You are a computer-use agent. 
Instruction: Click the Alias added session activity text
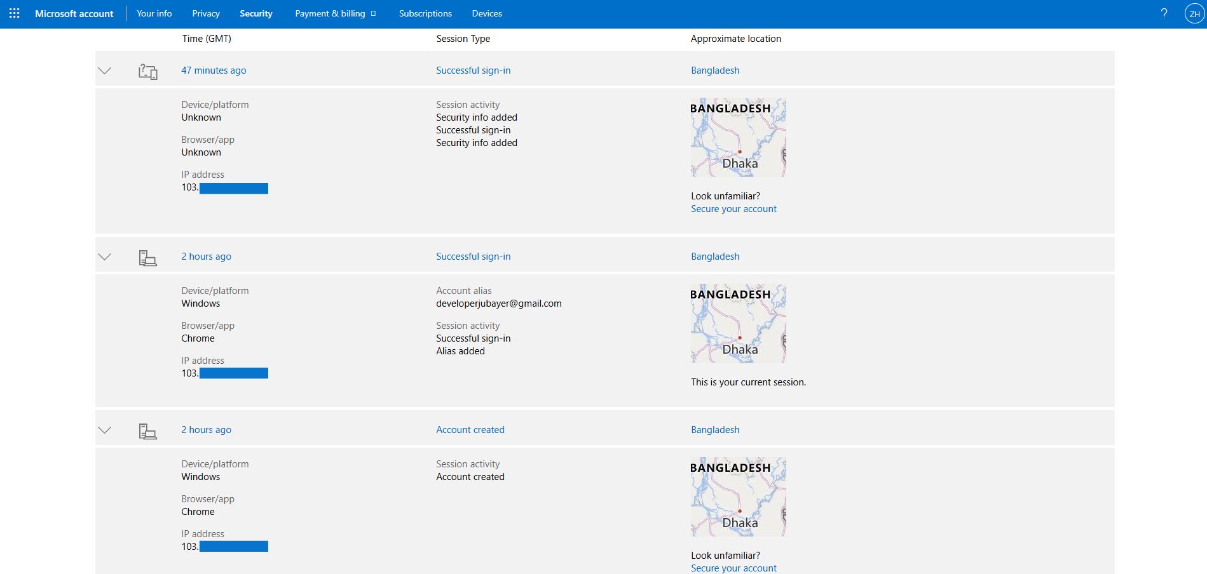(460, 351)
